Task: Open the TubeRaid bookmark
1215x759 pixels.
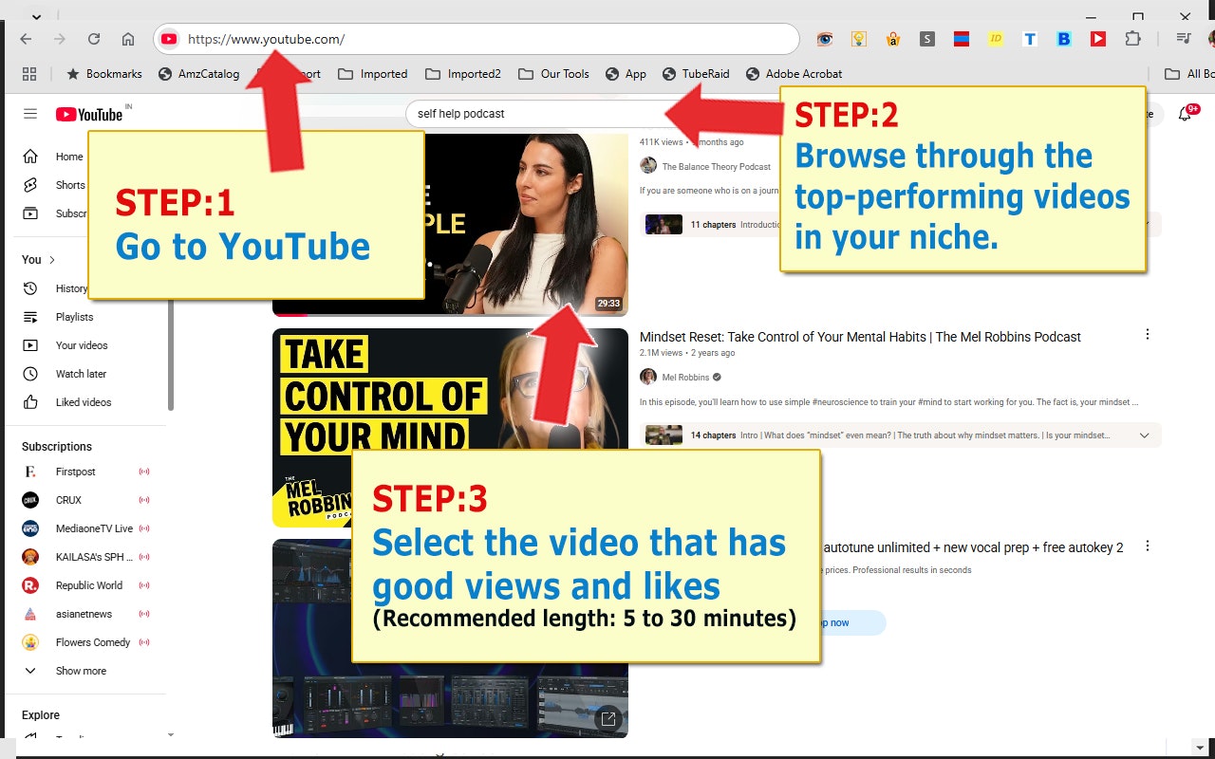Action: point(696,74)
